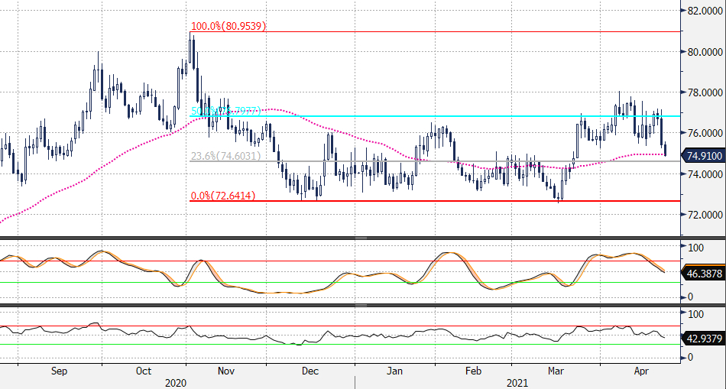Click the Dec month label on time axis

(310, 371)
